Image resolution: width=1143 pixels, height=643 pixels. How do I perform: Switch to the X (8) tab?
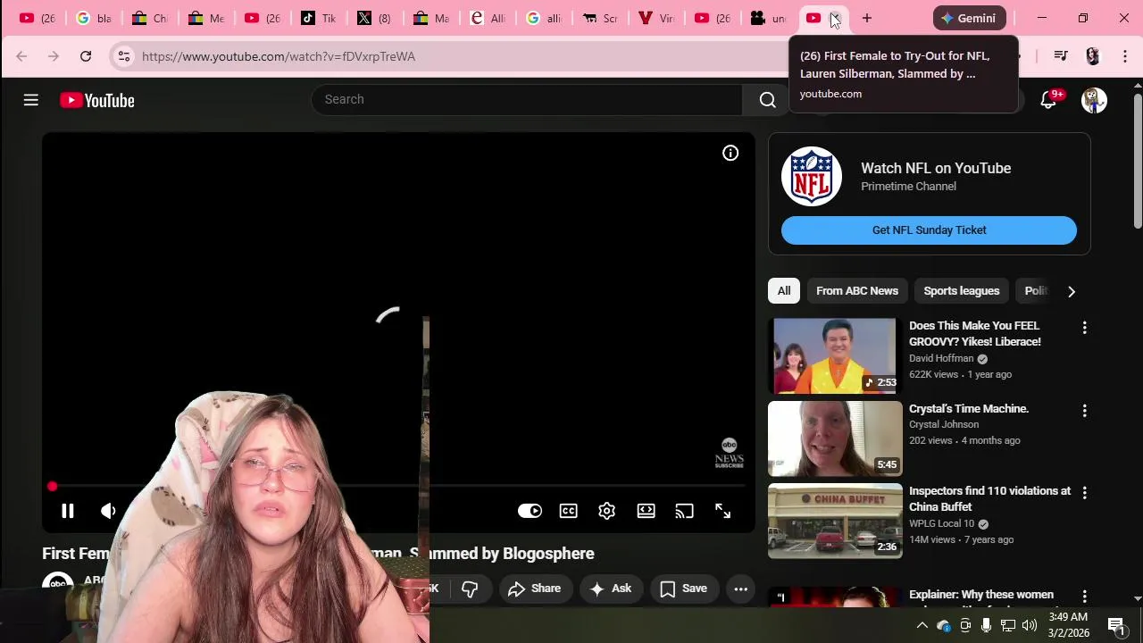(x=373, y=18)
